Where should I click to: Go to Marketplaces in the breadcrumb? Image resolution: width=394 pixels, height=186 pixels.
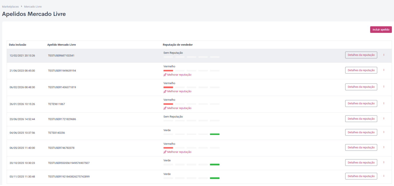click(10, 7)
